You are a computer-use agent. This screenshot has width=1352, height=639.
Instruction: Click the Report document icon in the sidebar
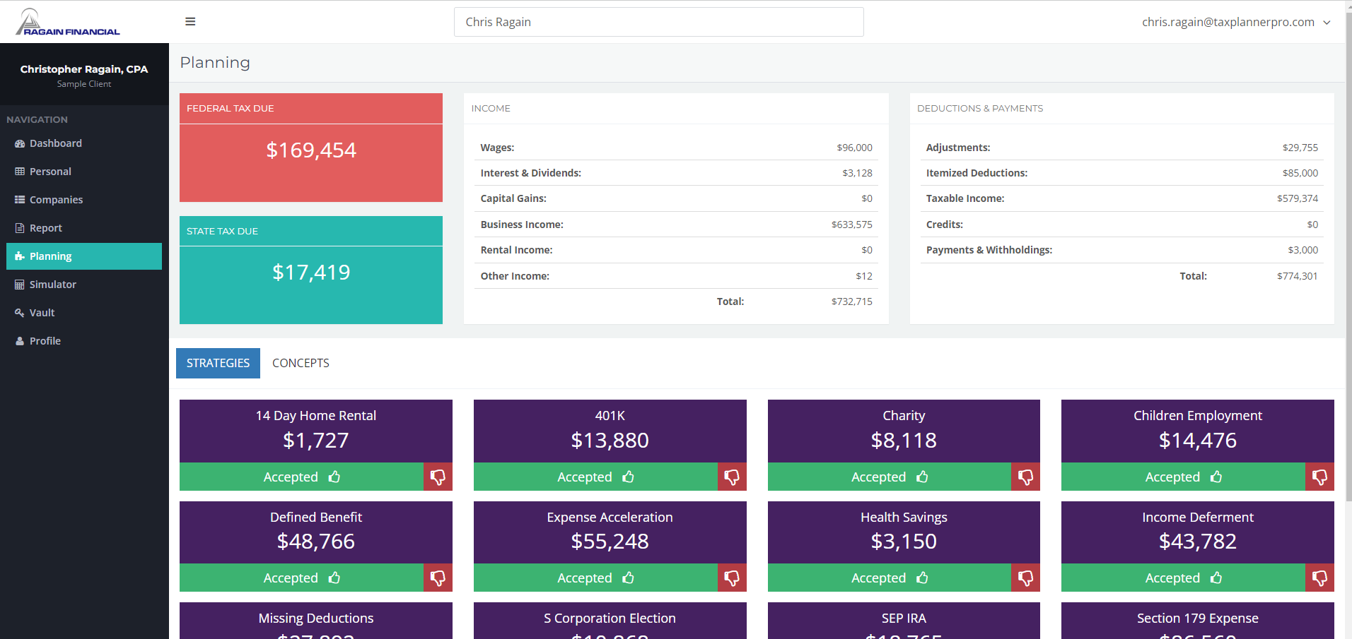click(x=20, y=228)
